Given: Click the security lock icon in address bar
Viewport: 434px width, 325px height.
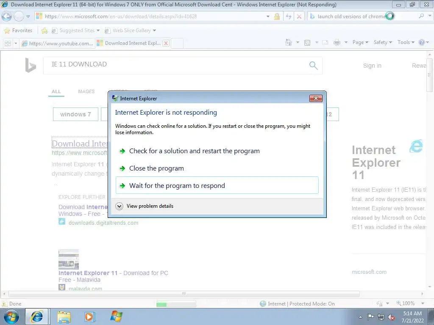Looking at the screenshot, I should click(x=277, y=17).
